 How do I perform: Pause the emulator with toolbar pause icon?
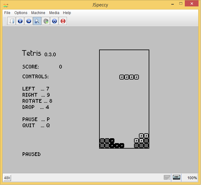click(x=20, y=21)
